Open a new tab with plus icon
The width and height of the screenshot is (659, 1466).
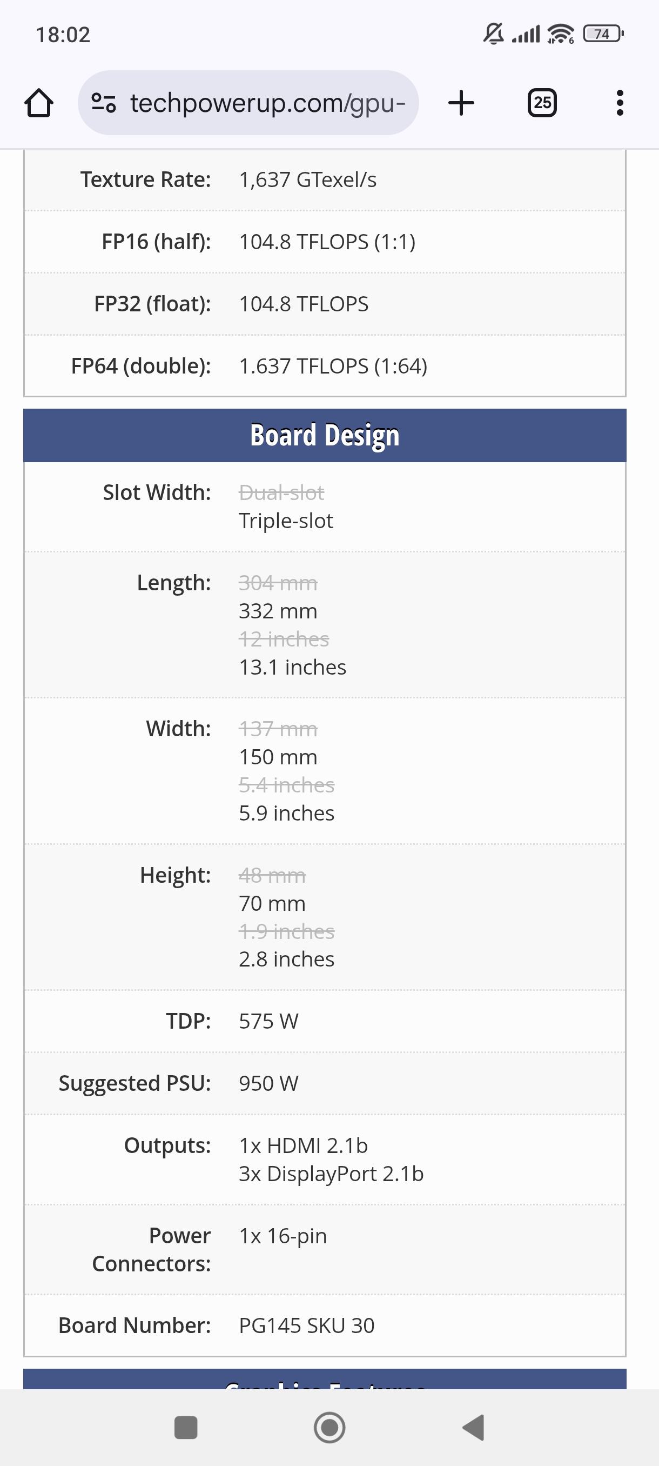tap(461, 103)
